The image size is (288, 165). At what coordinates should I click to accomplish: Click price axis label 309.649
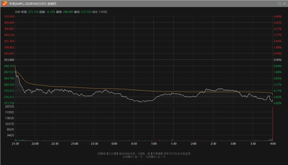tap(9, 23)
